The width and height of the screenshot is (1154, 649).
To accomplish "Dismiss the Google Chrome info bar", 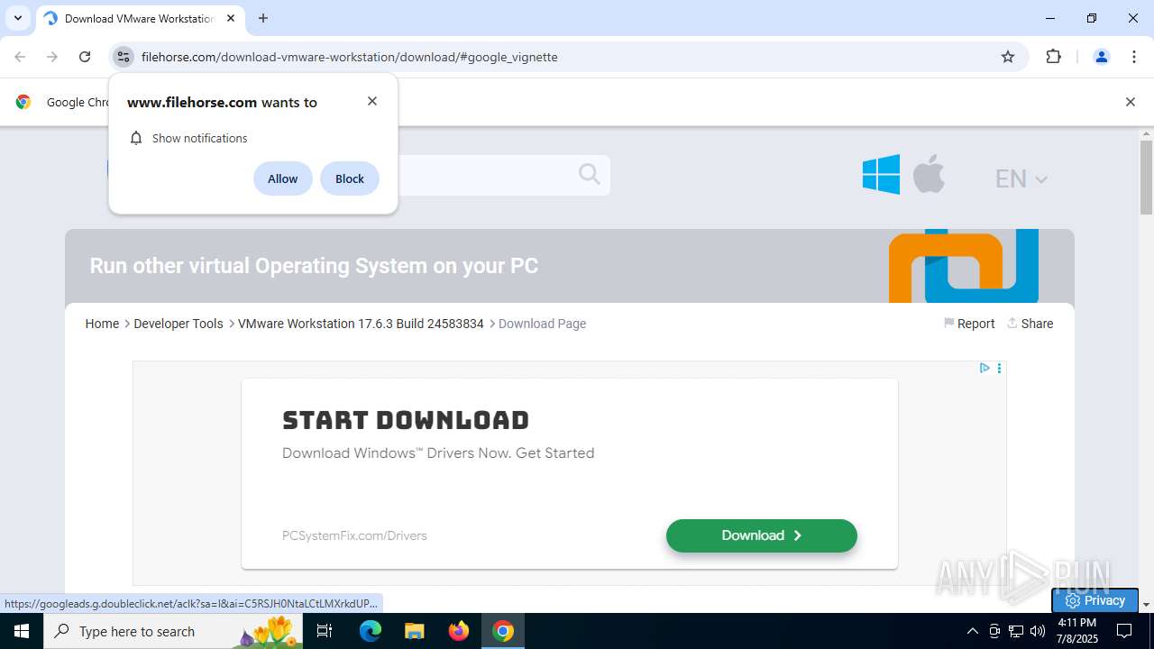I will click(1130, 102).
